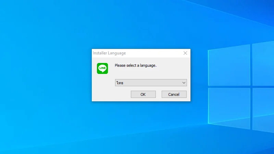
Task: Click the green LINE app icon
Action: pyautogui.click(x=102, y=68)
